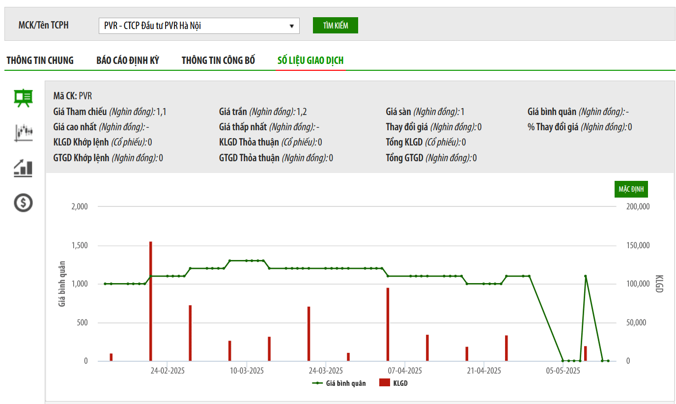Click the first price point on the line

(105, 284)
